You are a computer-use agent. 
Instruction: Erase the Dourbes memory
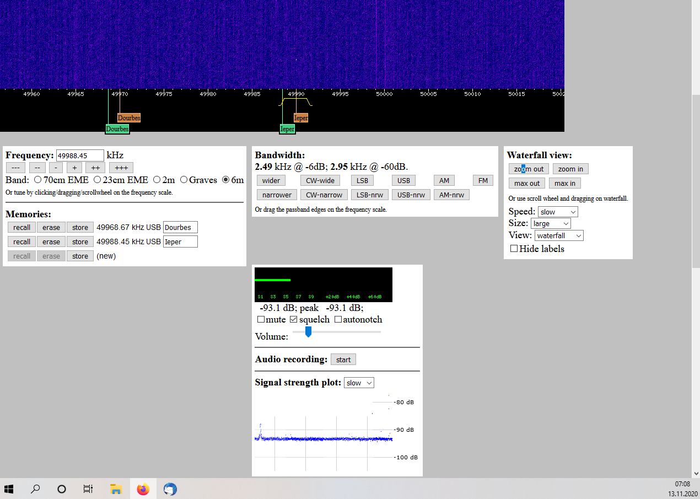coord(51,227)
